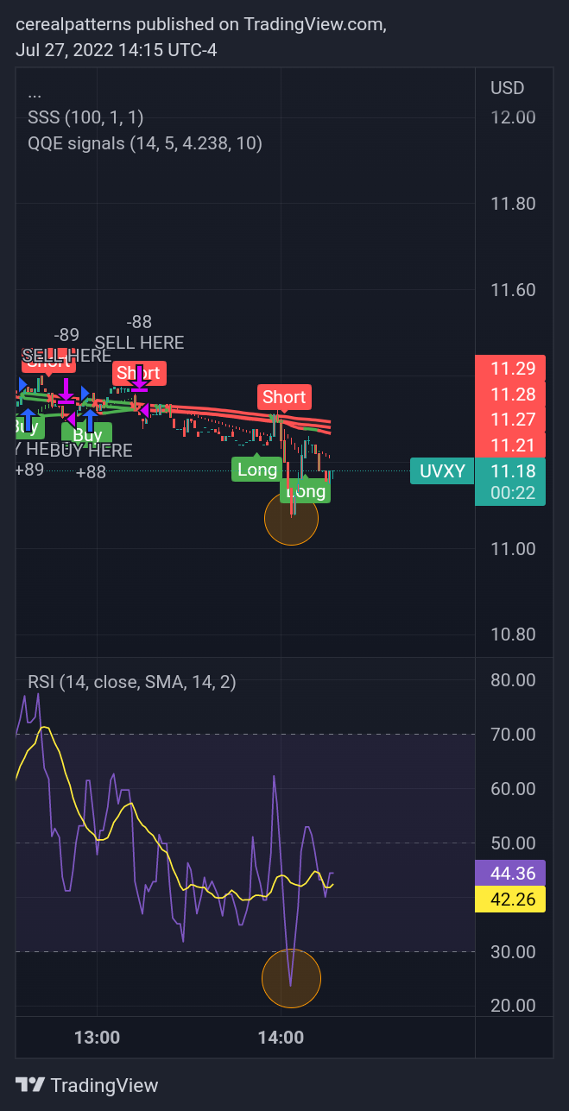This screenshot has width=569, height=1111.
Task: Click the 30.00 RSI axis label
Action: click(x=513, y=951)
